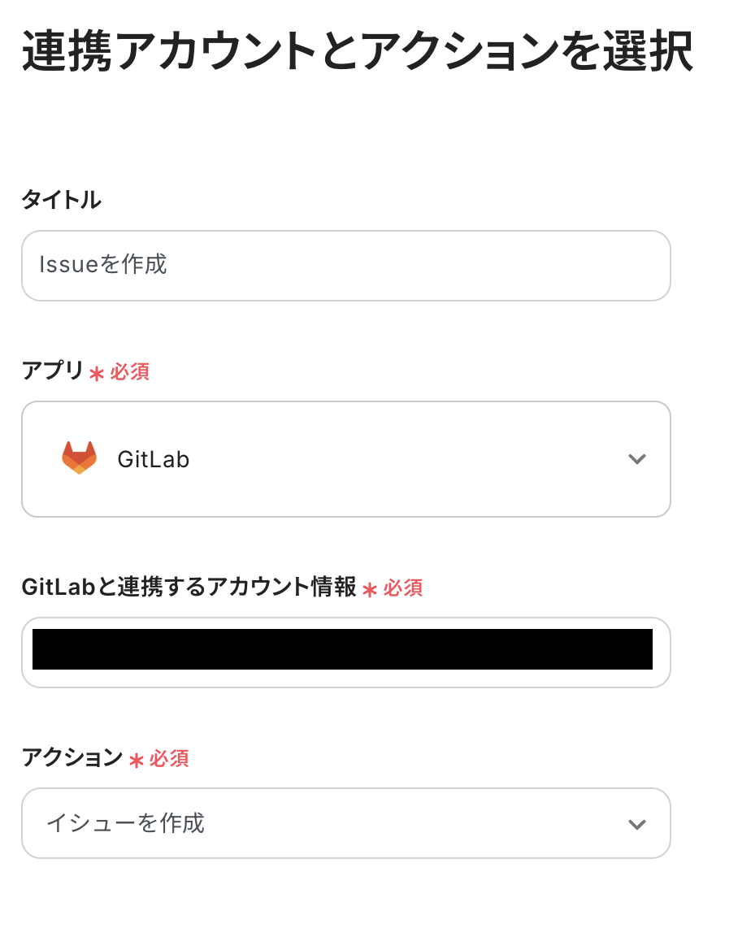
Task: Click the blacked-out account name bar
Action: click(342, 649)
